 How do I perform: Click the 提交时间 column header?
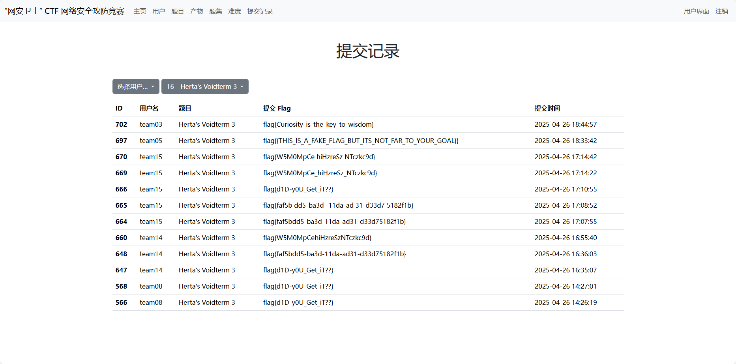click(547, 108)
